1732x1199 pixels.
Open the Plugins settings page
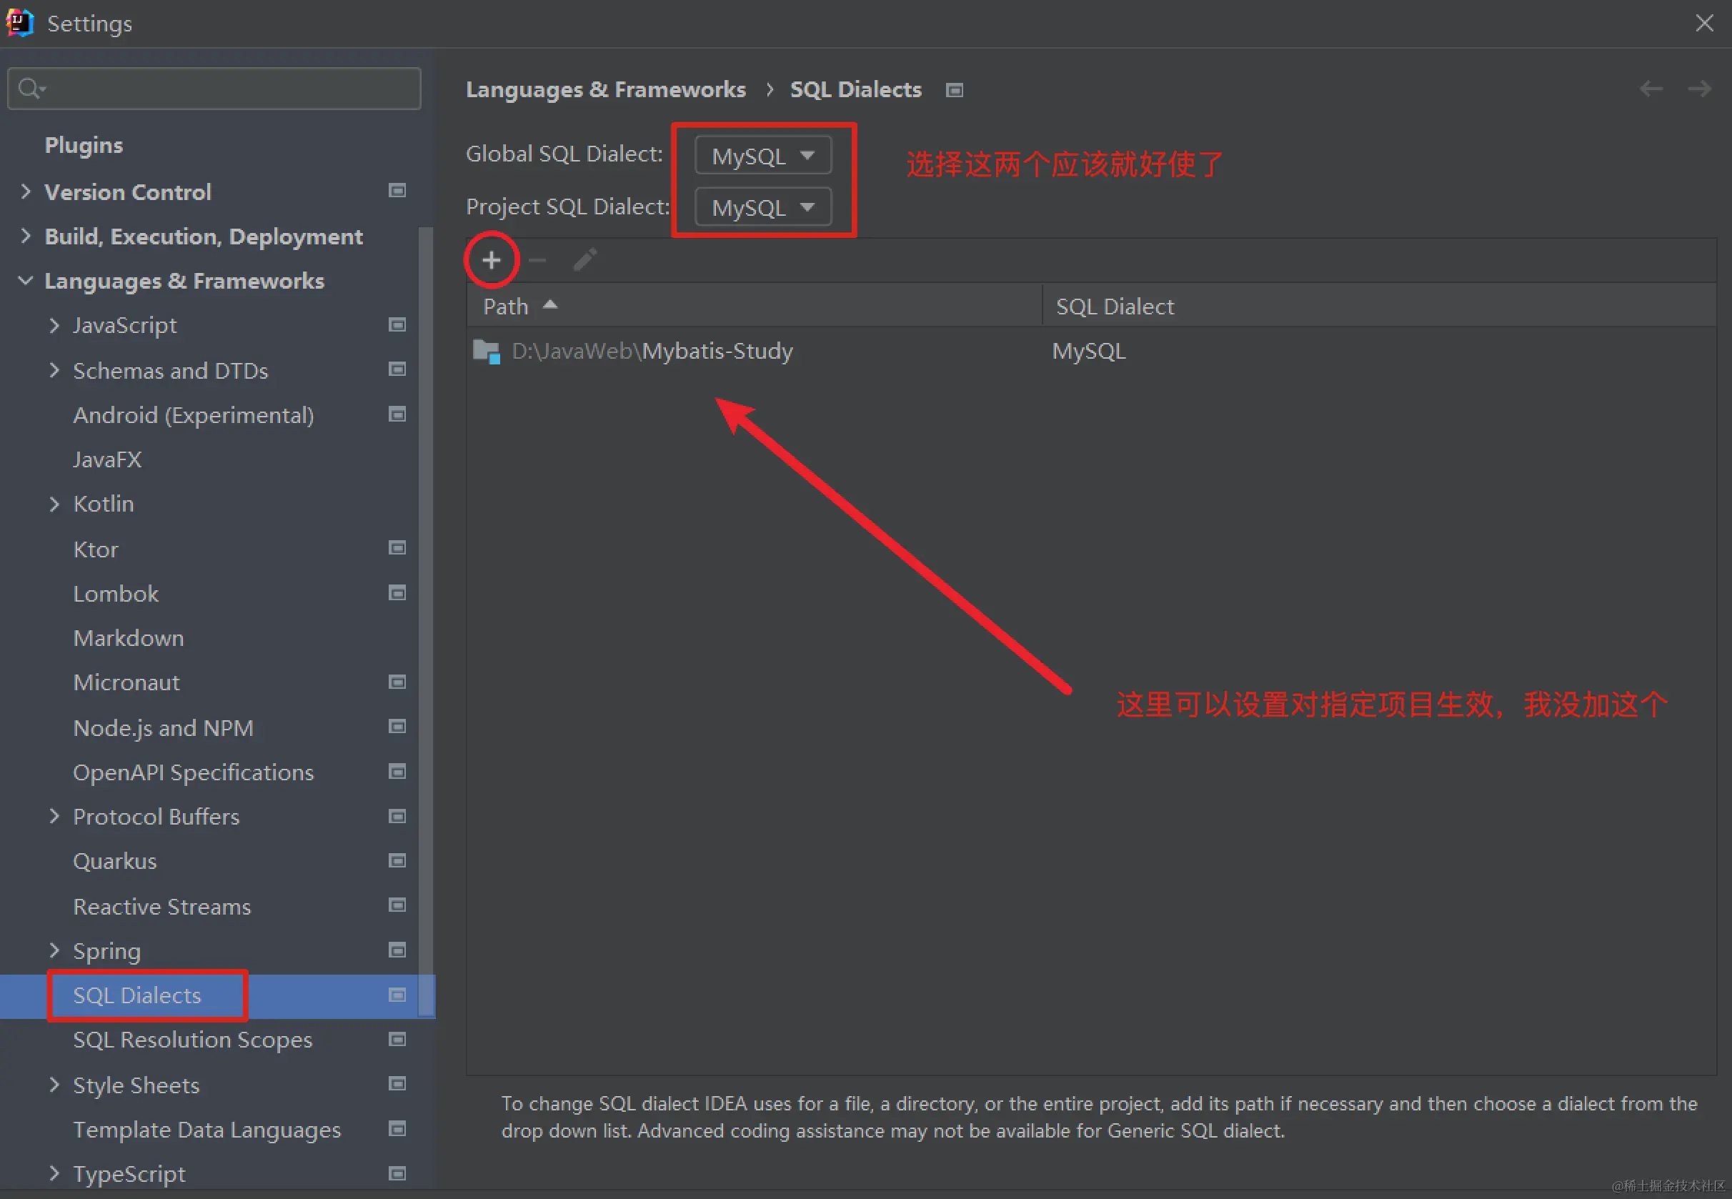click(x=84, y=145)
